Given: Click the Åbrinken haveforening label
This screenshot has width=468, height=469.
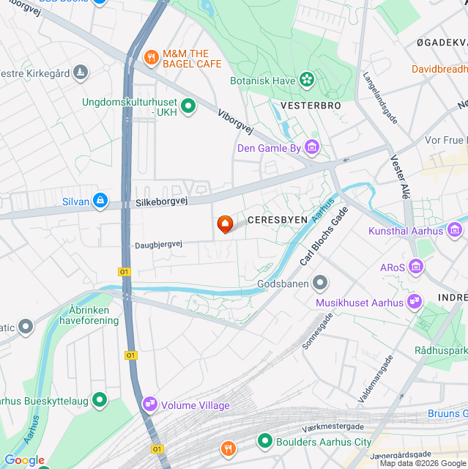Looking at the screenshot, I should [x=89, y=315].
